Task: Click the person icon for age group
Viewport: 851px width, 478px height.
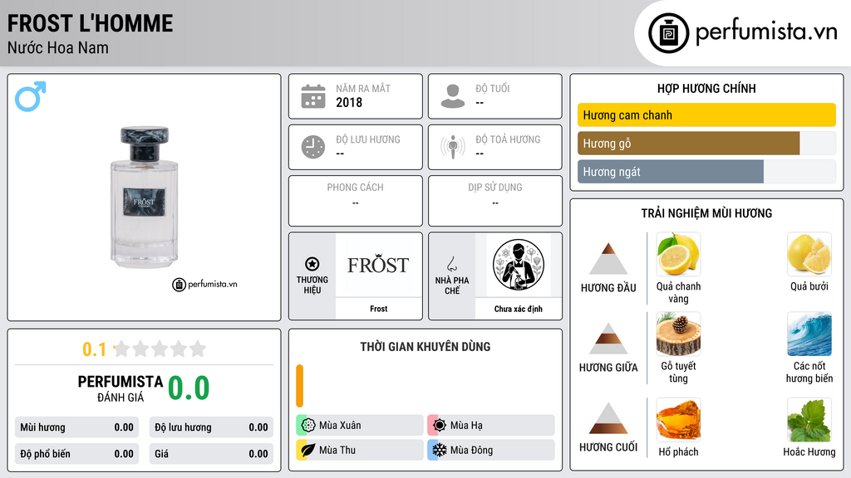Action: point(453,96)
